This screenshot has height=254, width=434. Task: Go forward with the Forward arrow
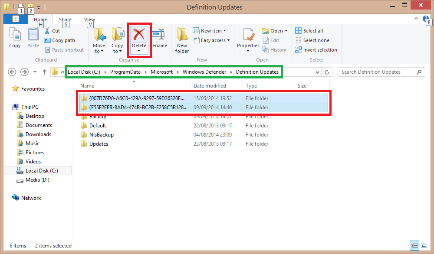pos(24,72)
